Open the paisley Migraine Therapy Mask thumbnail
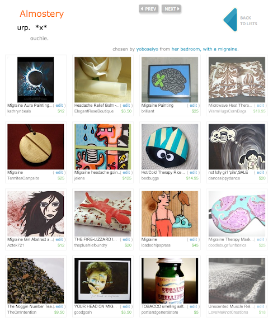 point(237,214)
